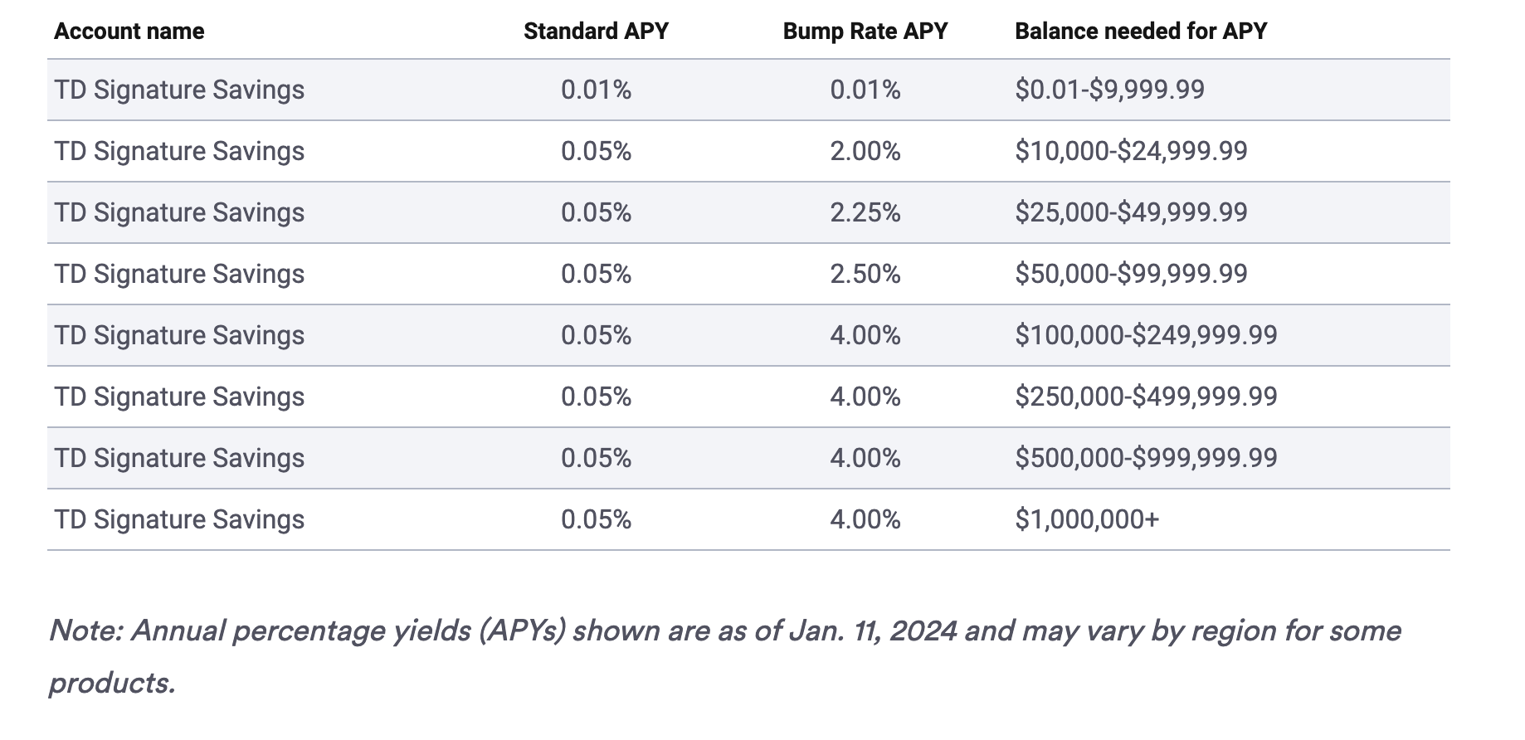Click the $250,000-$499,999.99 balance cell
1525x740 pixels.
[x=1146, y=397]
